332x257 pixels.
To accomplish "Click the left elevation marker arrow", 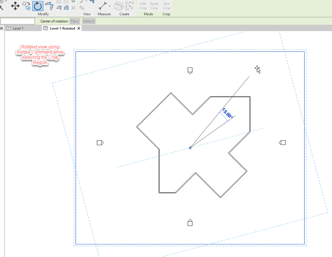I will tap(100, 143).
